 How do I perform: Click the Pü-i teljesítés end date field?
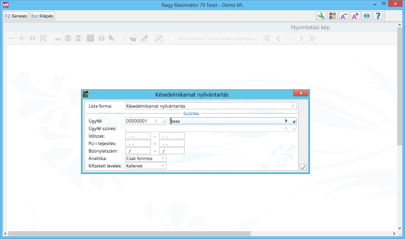click(172, 143)
